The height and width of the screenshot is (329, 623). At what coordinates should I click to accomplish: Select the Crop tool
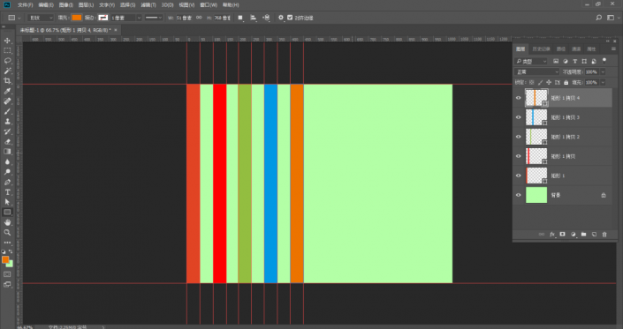(x=7, y=81)
